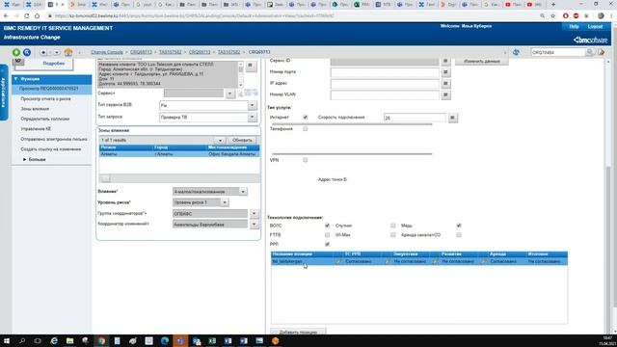Click the Обновить button in Зоны влияния

click(242, 141)
